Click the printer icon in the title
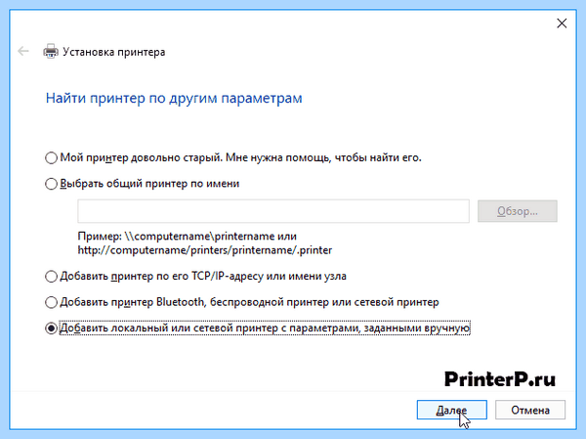The image size is (586, 439). (x=51, y=51)
